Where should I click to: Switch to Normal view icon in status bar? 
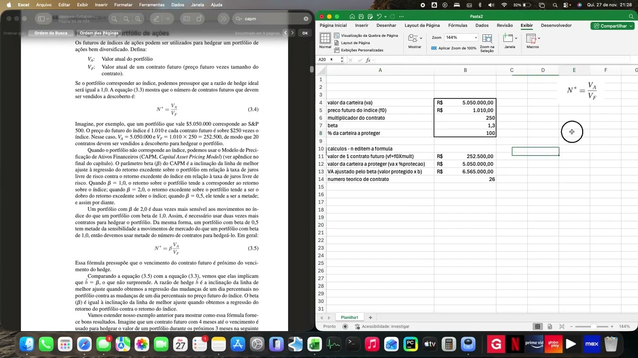click(x=538, y=327)
